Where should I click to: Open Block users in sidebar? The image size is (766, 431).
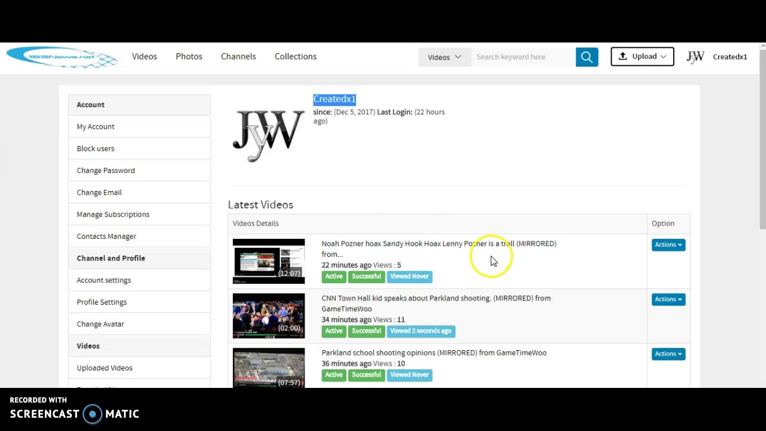(x=139, y=148)
